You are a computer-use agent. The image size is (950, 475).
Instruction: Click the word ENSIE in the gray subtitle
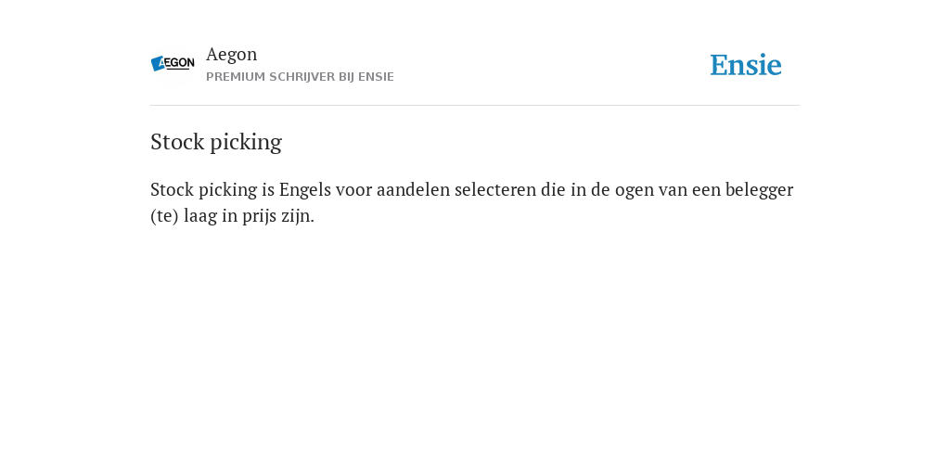[x=377, y=77]
